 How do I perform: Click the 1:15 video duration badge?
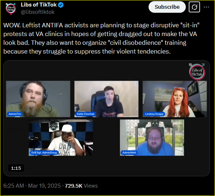click(16, 168)
